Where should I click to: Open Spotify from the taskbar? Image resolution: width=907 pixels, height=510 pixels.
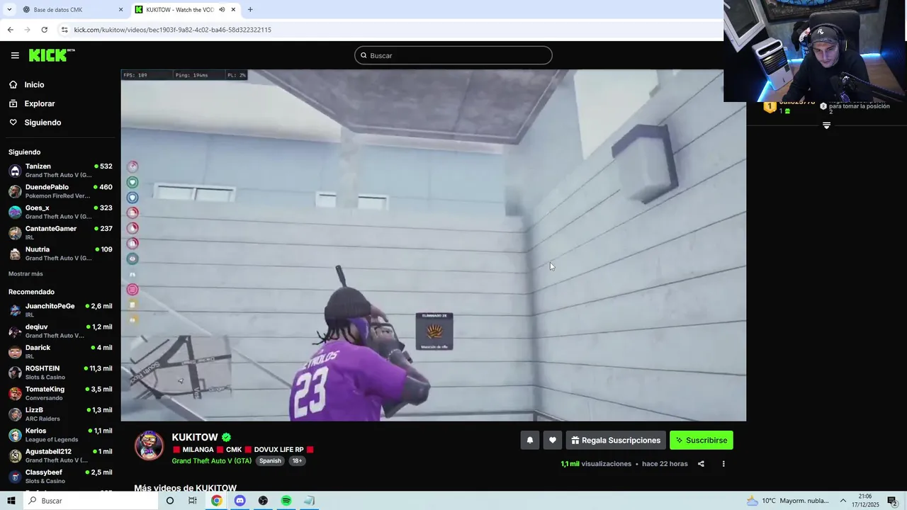point(286,501)
